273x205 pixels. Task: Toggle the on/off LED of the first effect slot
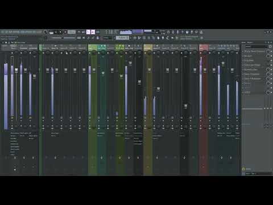coord(271,51)
